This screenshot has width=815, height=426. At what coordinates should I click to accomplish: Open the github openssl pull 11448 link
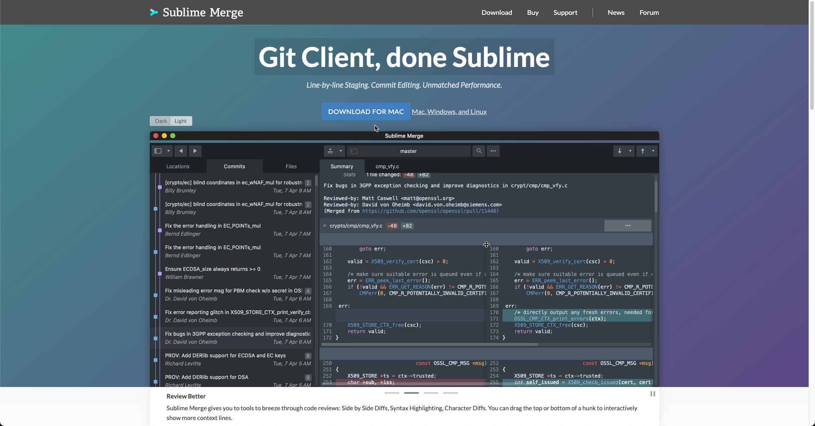click(x=430, y=211)
